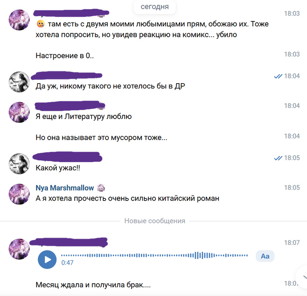The image size is (307, 296).
Task: Open the avatar beside Nya Marshmallow's message
Action: pyautogui.click(x=19, y=194)
